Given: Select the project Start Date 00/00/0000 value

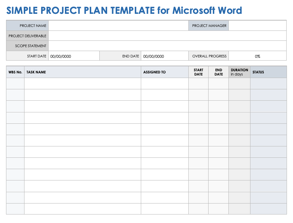Looking at the screenshot, I should pos(61,56).
